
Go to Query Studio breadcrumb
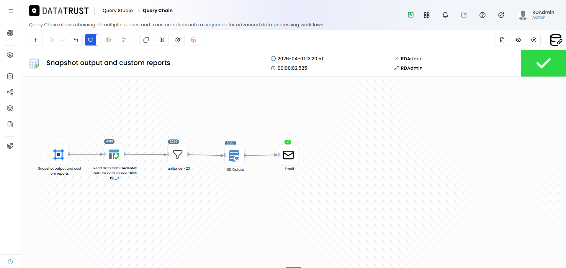tap(117, 11)
